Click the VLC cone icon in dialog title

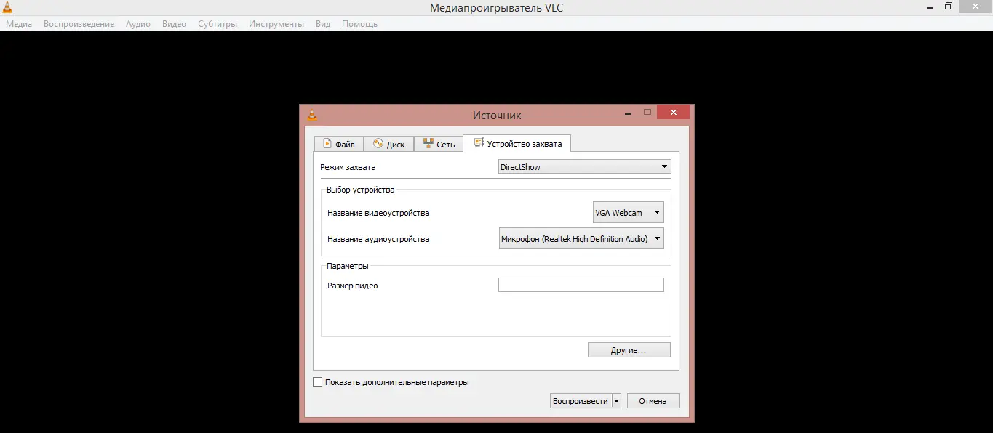pos(312,114)
